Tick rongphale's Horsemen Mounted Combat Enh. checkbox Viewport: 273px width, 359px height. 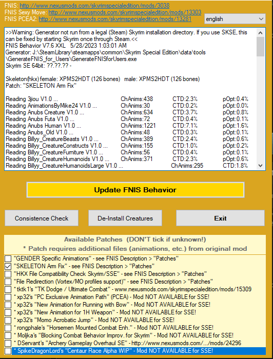point(8,328)
